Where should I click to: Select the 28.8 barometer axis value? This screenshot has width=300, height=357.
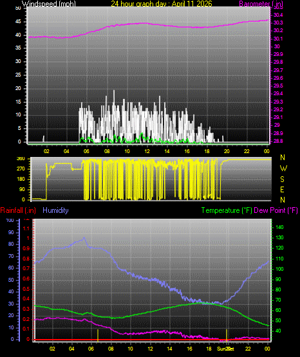point(278,141)
